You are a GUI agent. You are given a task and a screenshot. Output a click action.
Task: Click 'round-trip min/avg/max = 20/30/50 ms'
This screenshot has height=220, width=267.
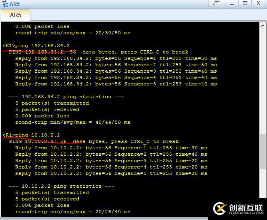click(x=73, y=33)
